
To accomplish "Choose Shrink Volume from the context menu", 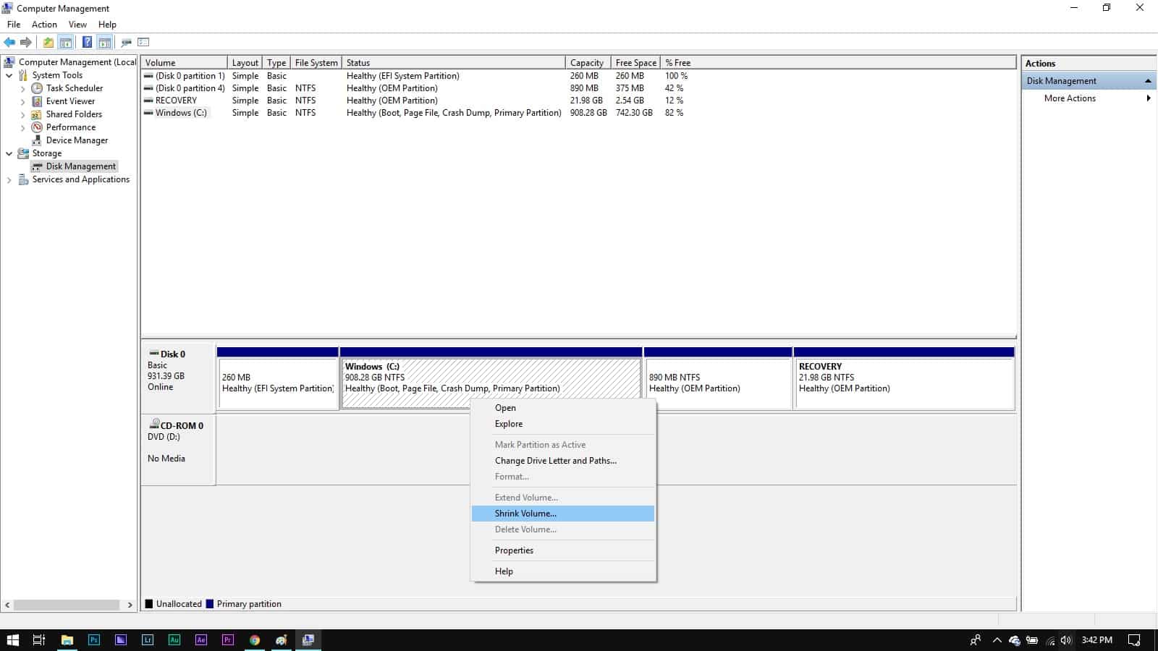I will click(x=525, y=513).
